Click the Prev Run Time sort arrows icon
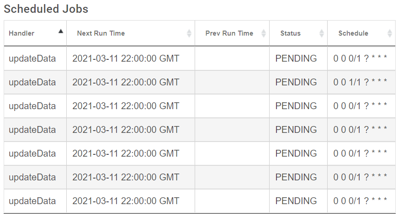 pyautogui.click(x=264, y=33)
